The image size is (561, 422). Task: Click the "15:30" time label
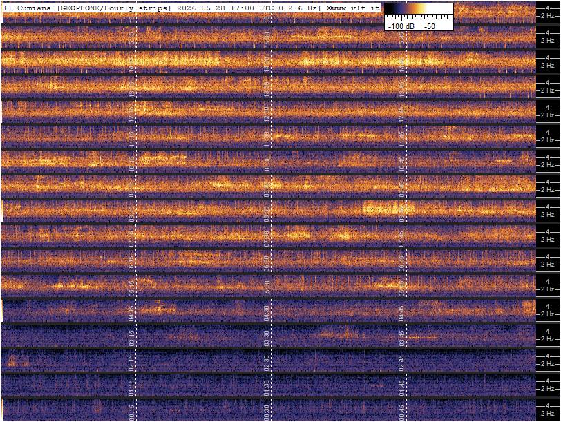pos(267,39)
